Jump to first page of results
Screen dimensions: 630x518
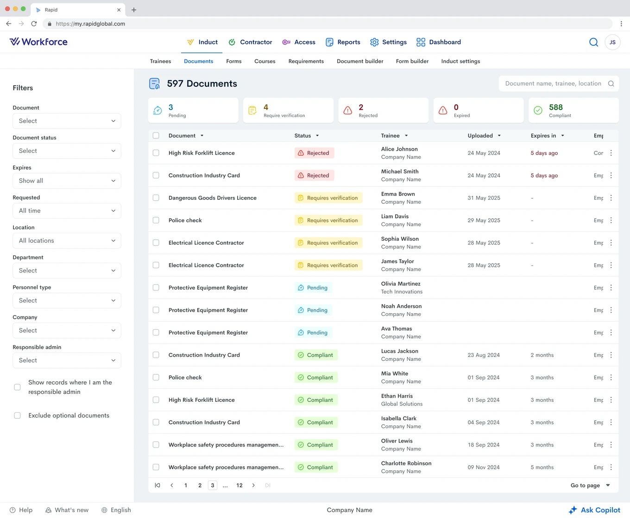pos(157,485)
